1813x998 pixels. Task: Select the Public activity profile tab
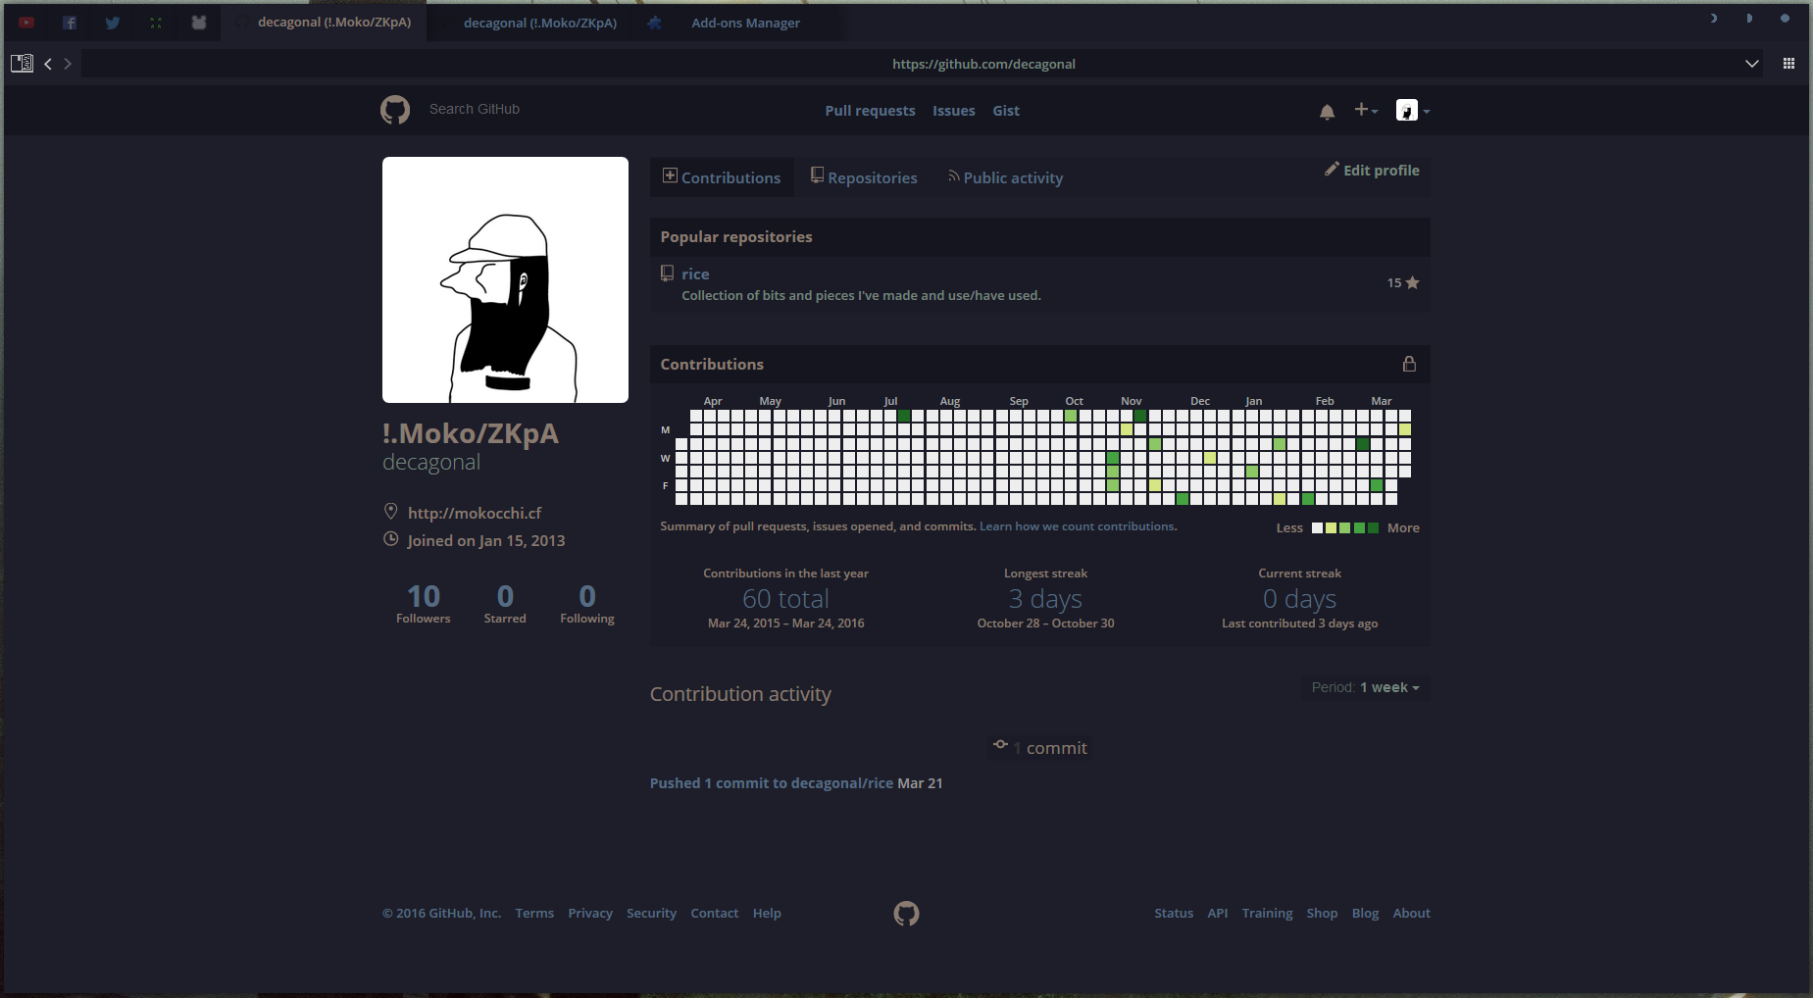[x=1006, y=177]
